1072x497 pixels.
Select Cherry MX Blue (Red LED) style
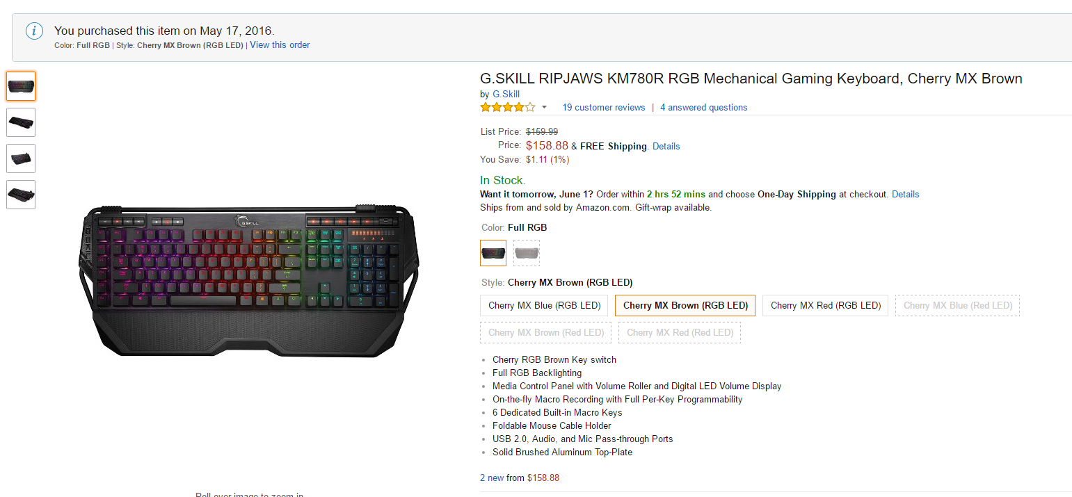(957, 306)
